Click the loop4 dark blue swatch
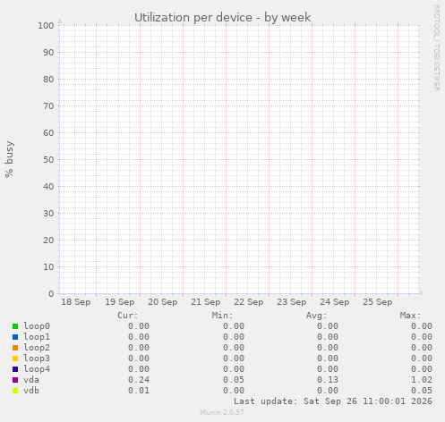Viewport: 445px width, 422px height. click(15, 369)
